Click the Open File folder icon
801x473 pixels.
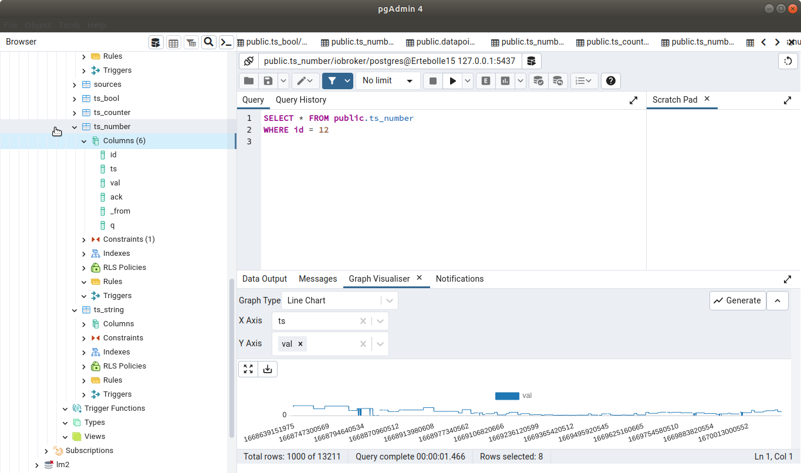pos(249,81)
